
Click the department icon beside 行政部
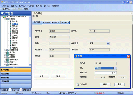7,57
